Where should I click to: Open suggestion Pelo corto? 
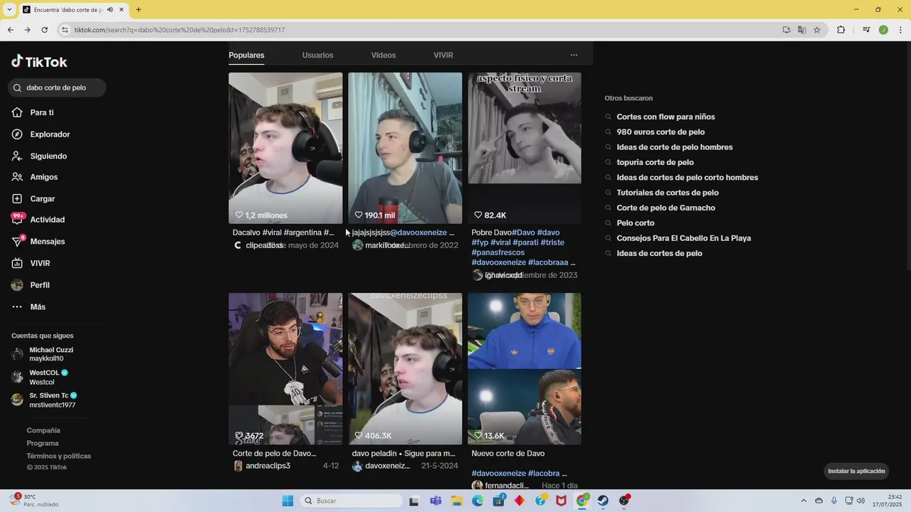636,223
